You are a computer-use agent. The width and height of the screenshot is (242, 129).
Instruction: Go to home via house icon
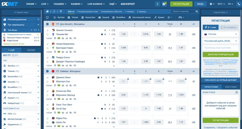47,11
